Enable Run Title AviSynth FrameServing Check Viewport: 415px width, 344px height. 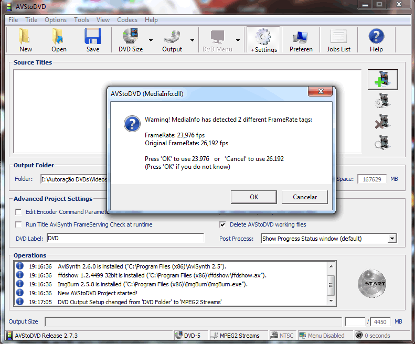(18, 224)
